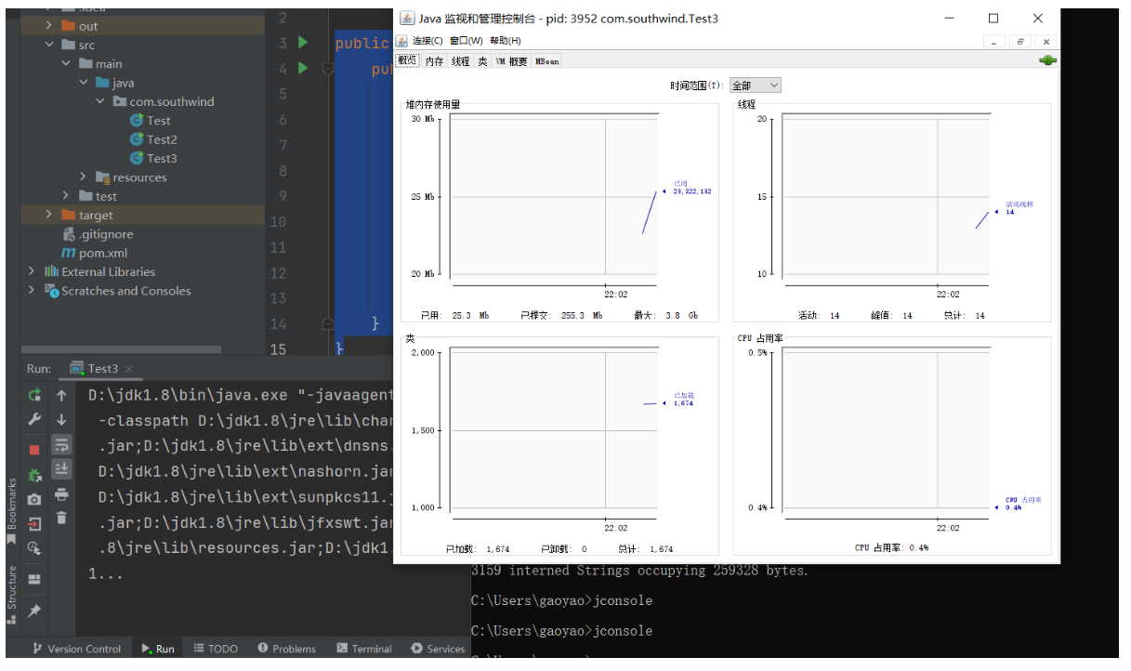Open the 时间范围 dropdown showing 全部
The image size is (1131, 671).
[756, 86]
